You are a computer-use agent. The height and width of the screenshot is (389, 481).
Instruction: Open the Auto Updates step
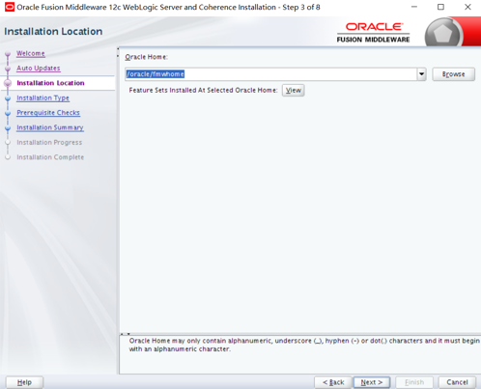pyautogui.click(x=39, y=69)
